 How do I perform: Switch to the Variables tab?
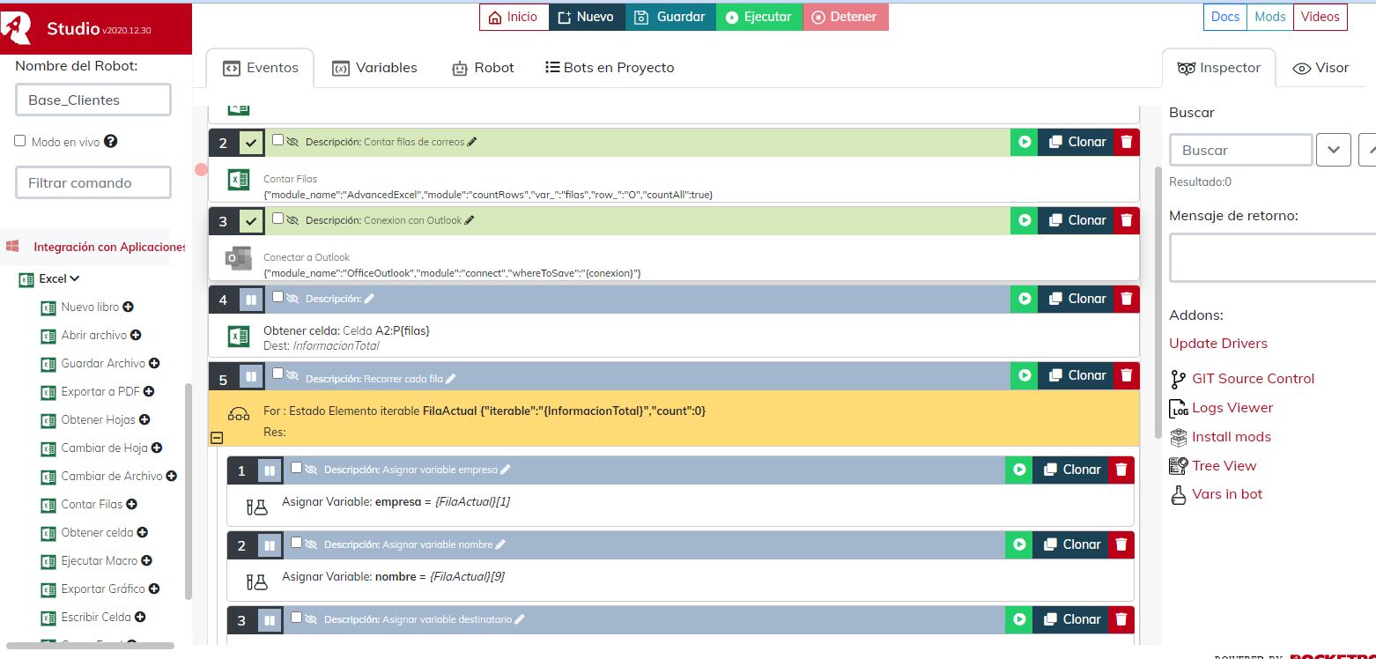374,68
